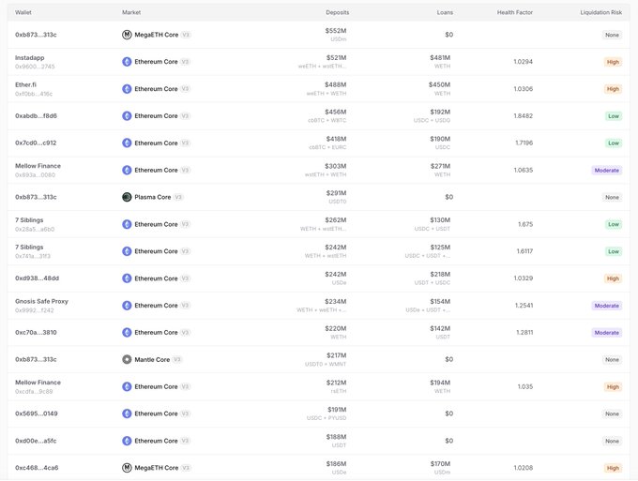Click the Ethereum logo in the 0xc70a...3810 row
Image resolution: width=638 pixels, height=481 pixels.
(x=127, y=332)
